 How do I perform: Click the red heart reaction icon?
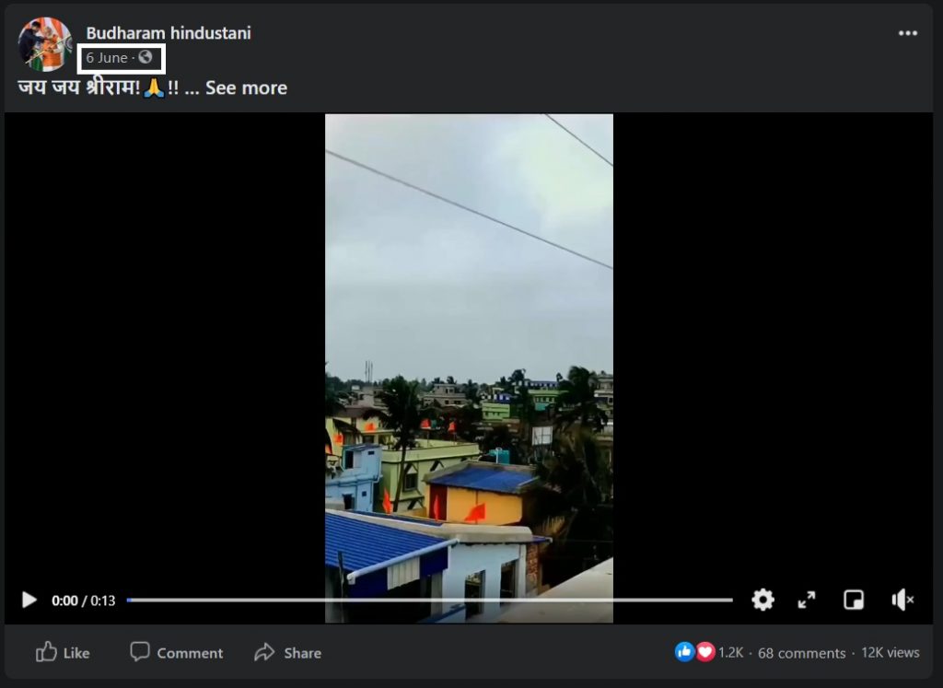(704, 652)
